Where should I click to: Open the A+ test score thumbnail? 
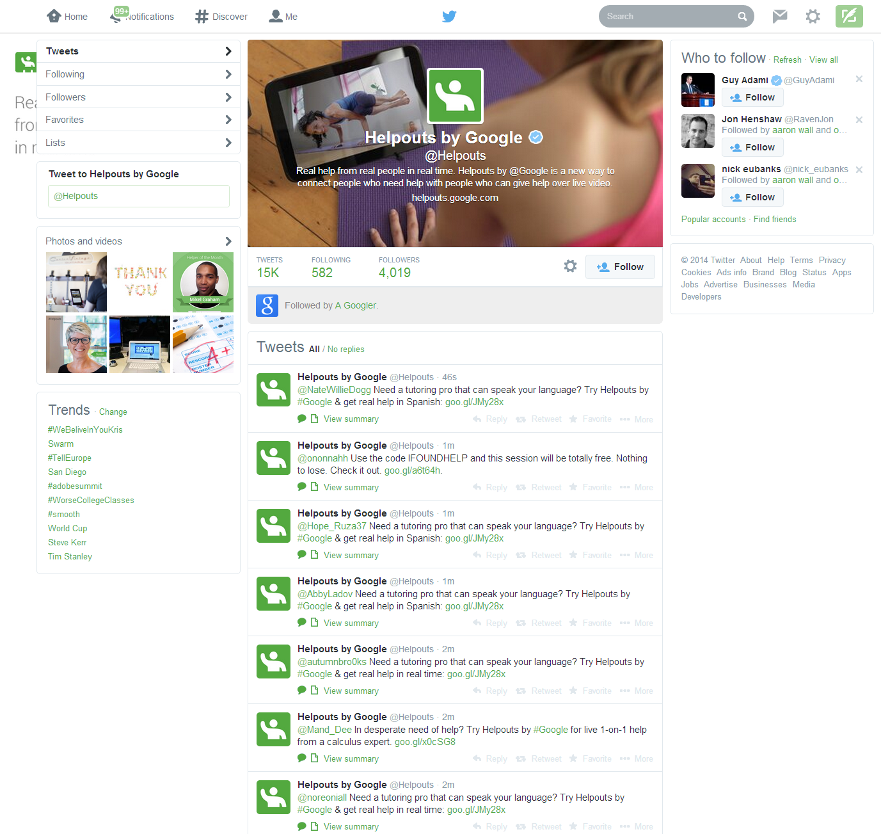(203, 344)
